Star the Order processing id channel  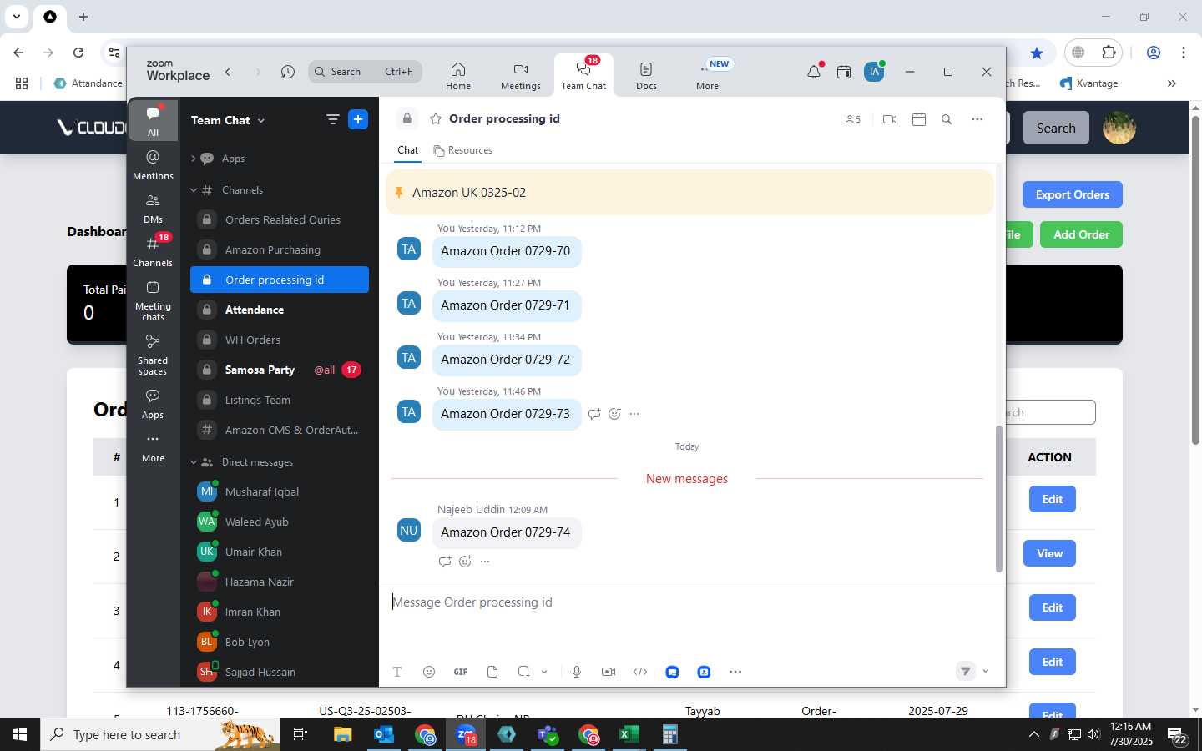coord(435,119)
